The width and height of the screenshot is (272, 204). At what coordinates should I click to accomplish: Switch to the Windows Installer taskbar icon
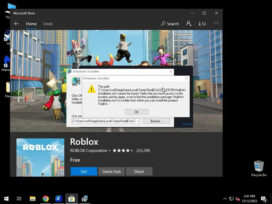(85, 199)
